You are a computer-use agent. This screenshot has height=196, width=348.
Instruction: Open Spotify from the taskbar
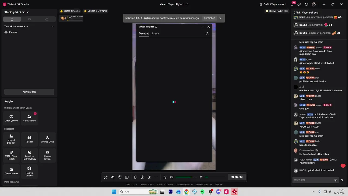coord(202,192)
